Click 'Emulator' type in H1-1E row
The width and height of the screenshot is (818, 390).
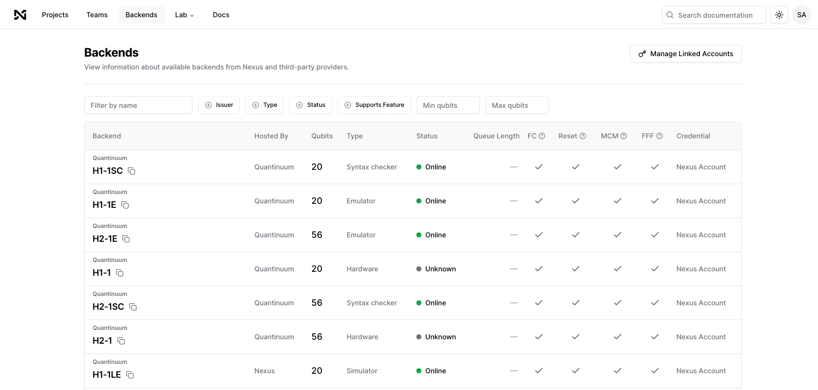[361, 201]
